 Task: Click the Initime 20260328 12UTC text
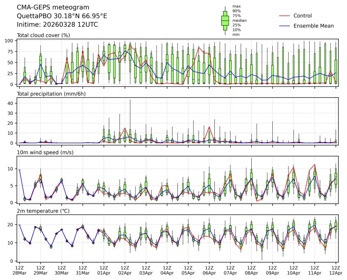(x=51, y=24)
